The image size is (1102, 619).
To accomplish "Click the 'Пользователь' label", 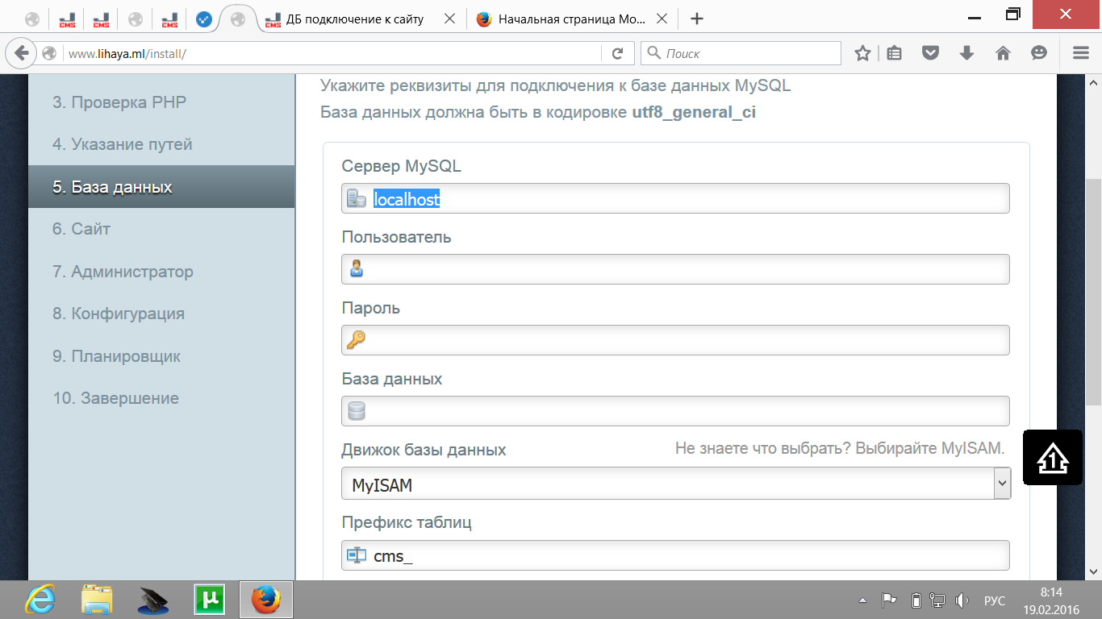I will tap(397, 237).
